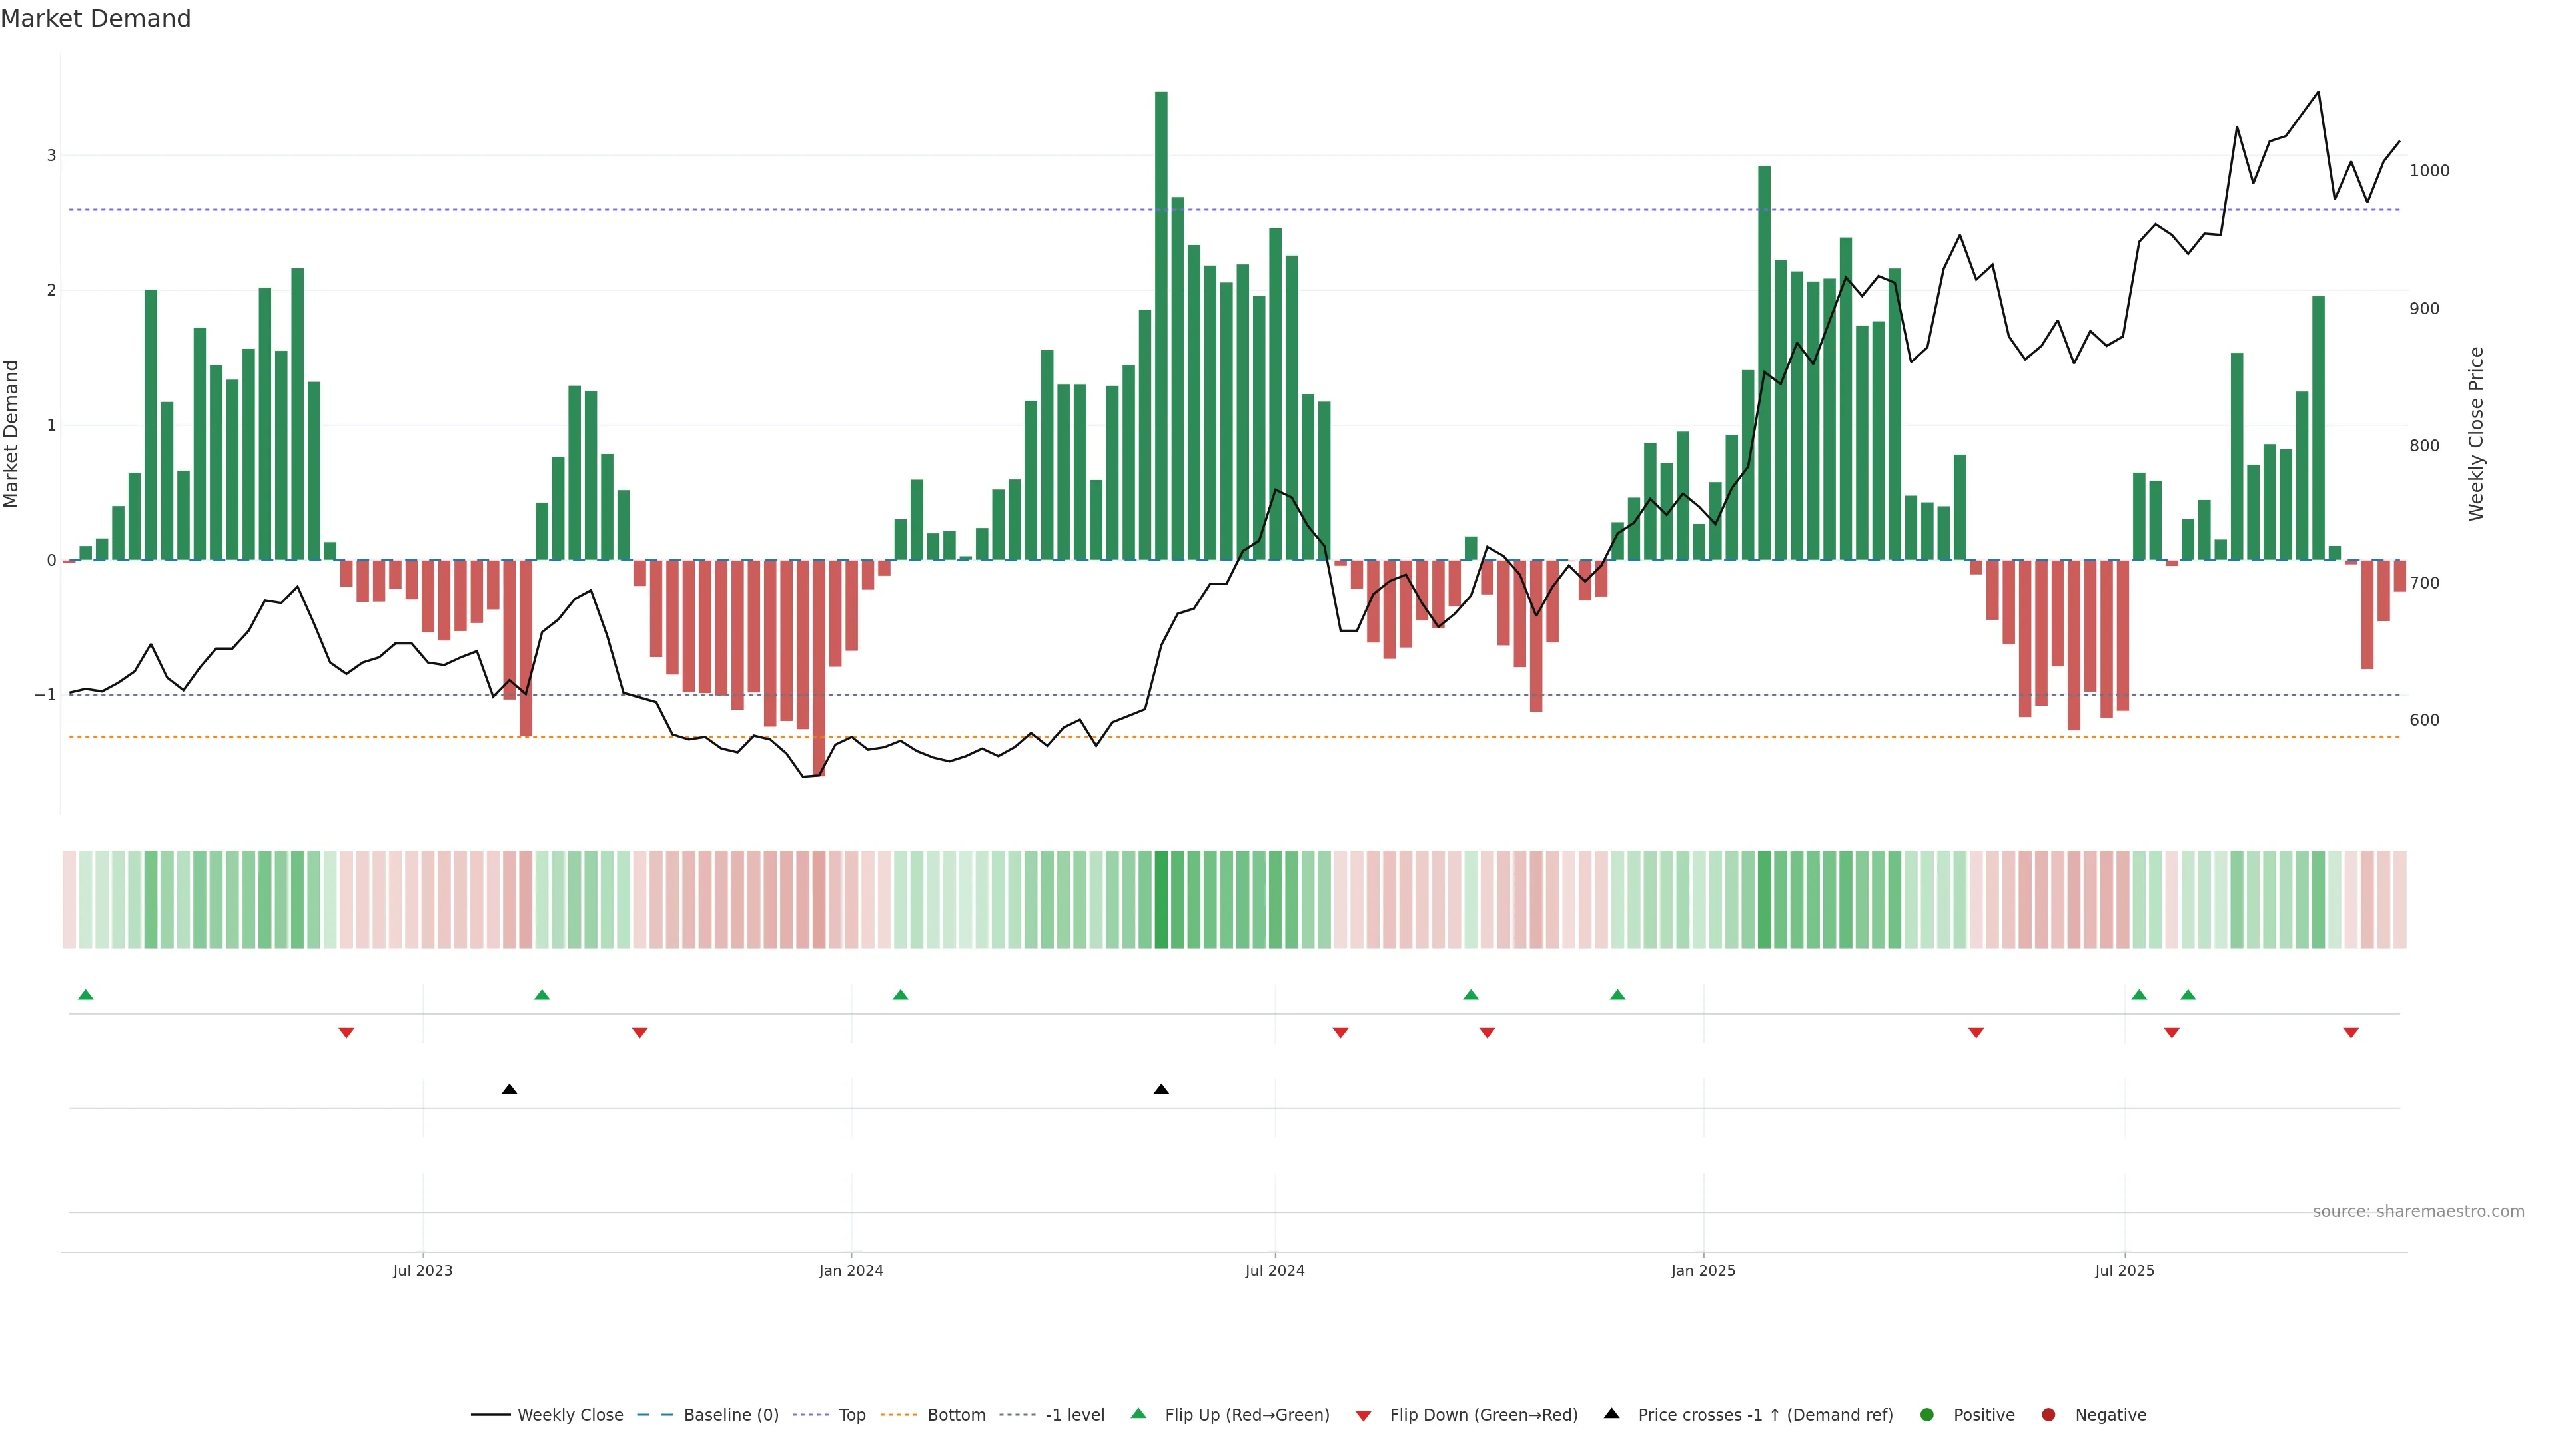This screenshot has height=1438, width=2558.
Task: Click the leftmost black price-cross triangle marker
Action: click(510, 1090)
